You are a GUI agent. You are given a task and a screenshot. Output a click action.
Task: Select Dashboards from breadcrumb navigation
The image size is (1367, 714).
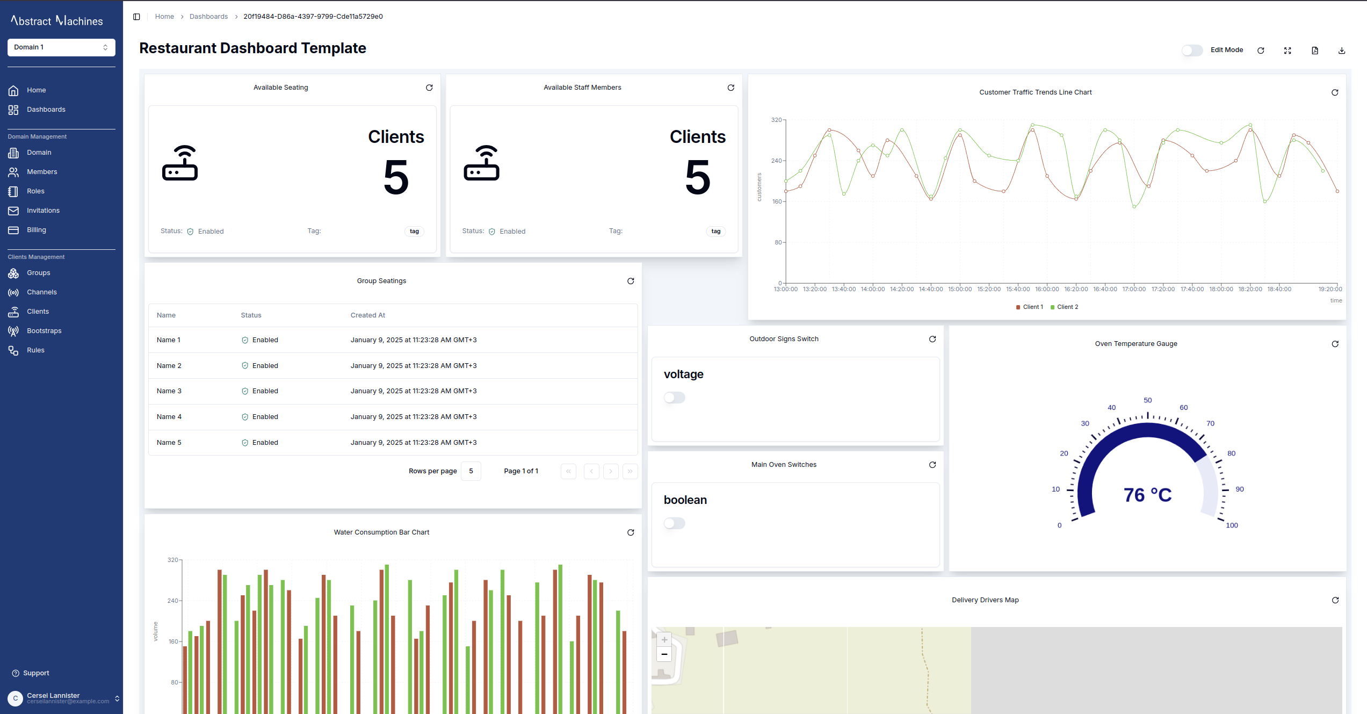(208, 16)
